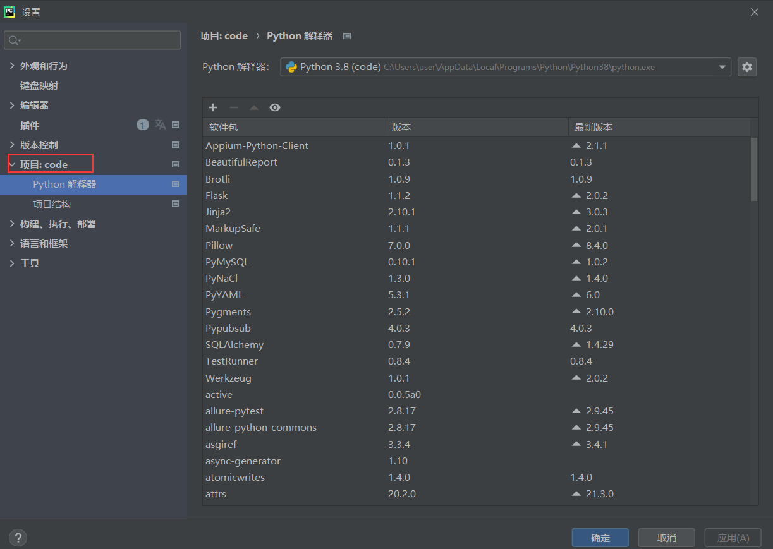Select the allure-pytest package row
773x549 pixels.
pyautogui.click(x=477, y=411)
